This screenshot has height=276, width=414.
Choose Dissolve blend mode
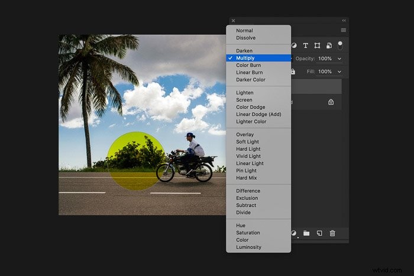(258, 38)
